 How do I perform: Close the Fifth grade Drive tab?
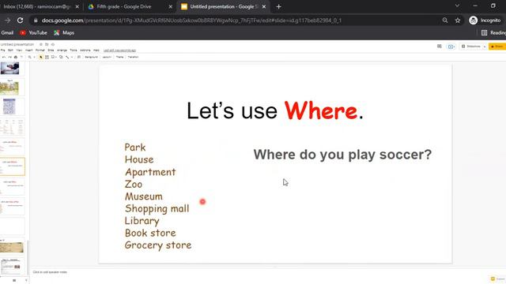[x=171, y=7]
